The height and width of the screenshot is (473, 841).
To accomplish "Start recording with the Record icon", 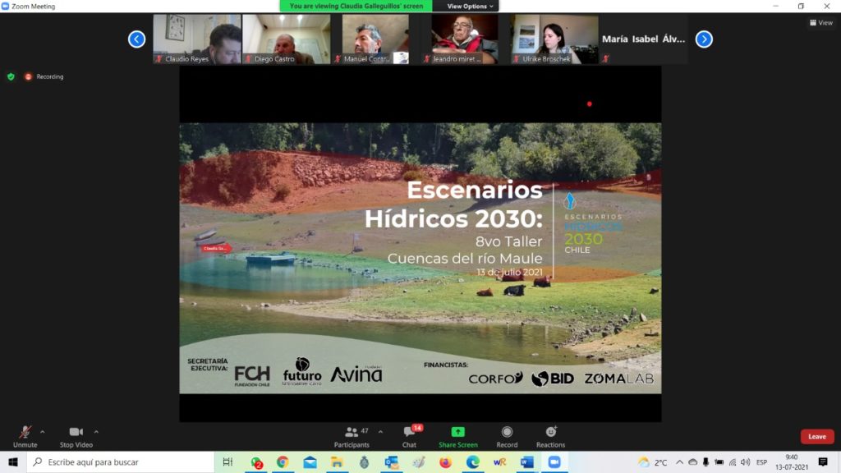I will coord(507,433).
